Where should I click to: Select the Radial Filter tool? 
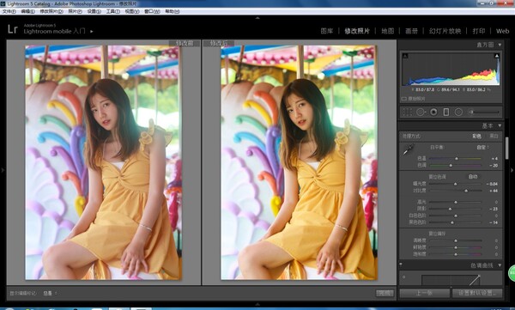[458, 112]
